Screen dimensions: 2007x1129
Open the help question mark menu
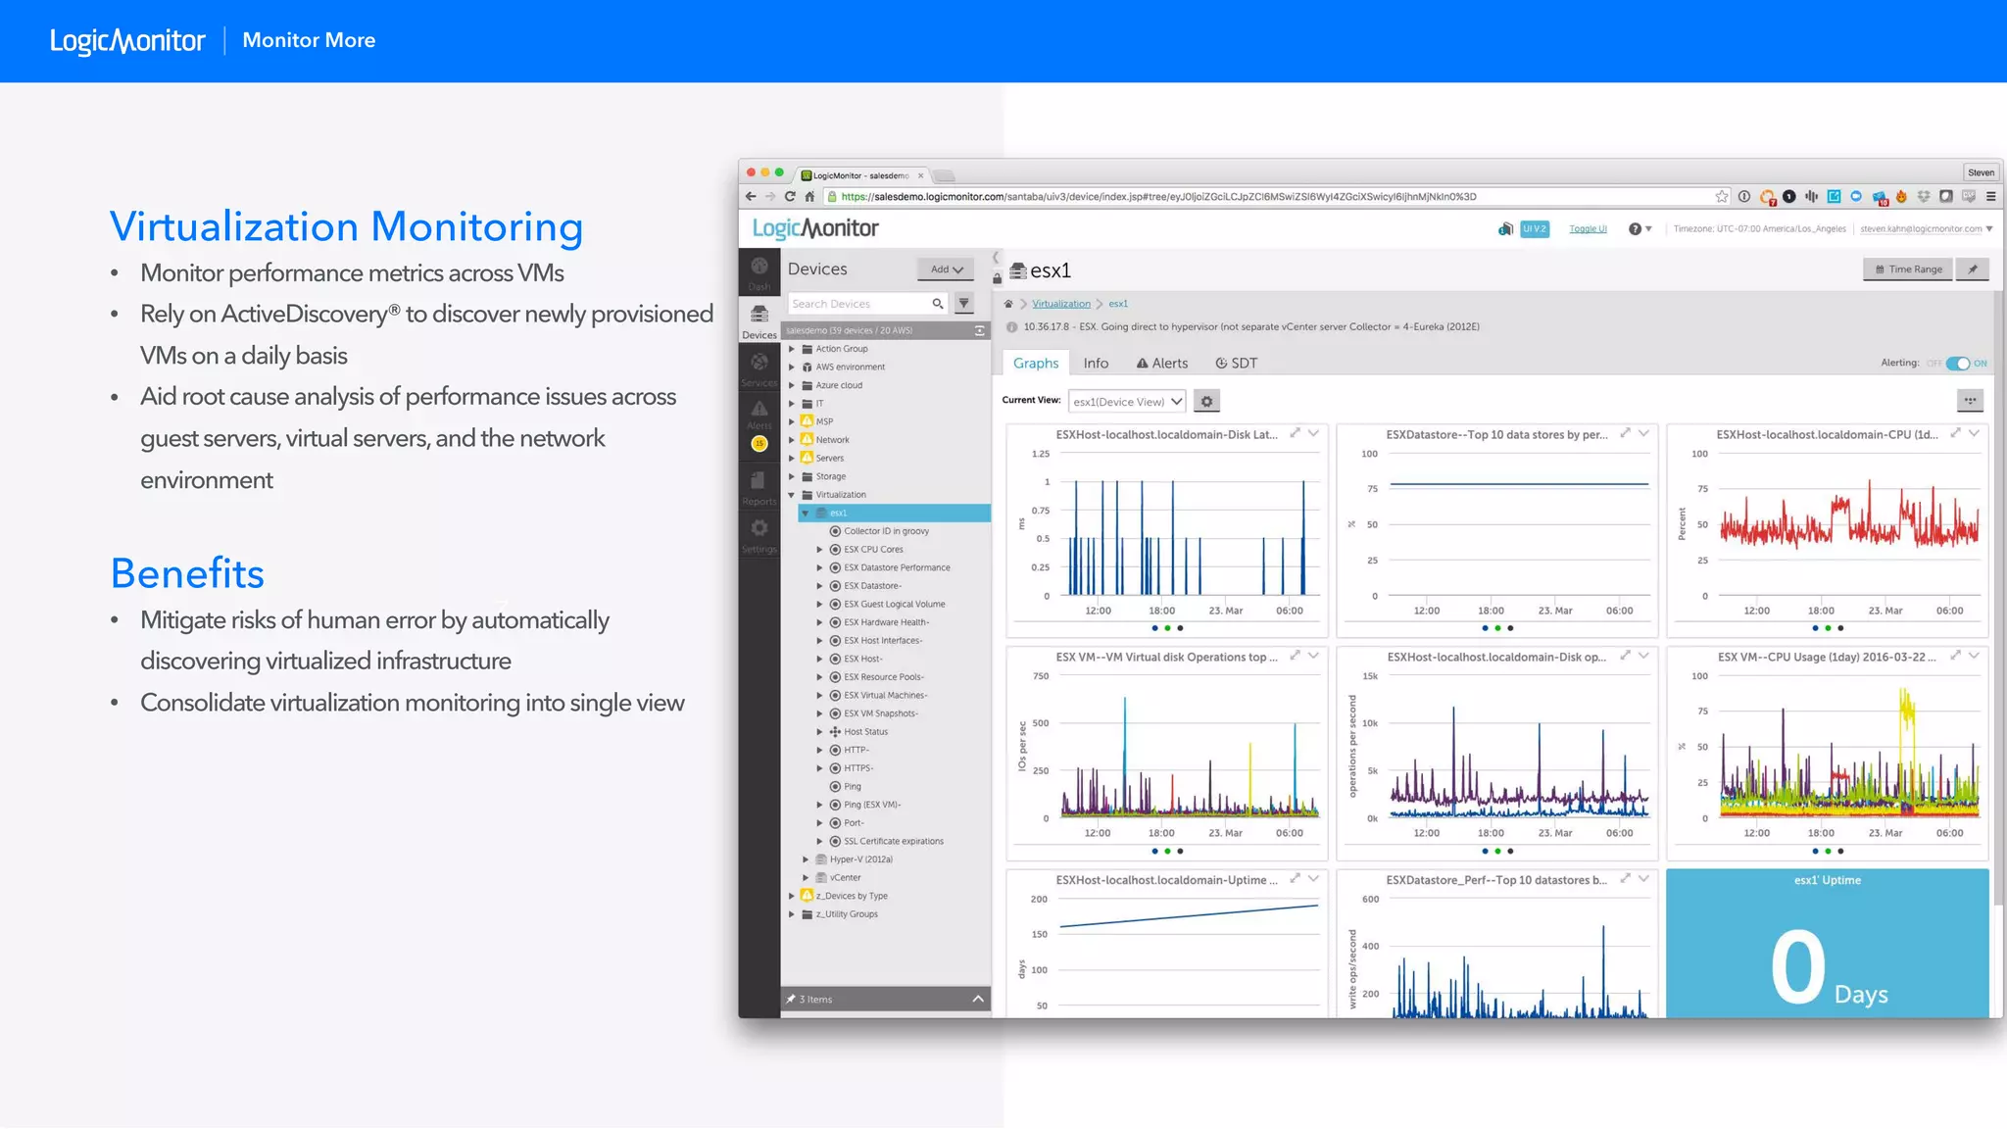click(x=1640, y=228)
